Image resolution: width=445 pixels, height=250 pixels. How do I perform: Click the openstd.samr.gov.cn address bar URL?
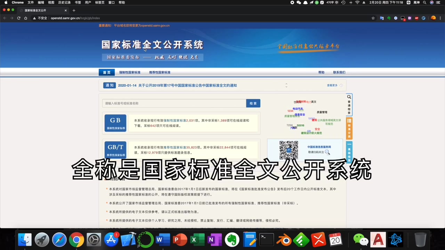[75, 18]
